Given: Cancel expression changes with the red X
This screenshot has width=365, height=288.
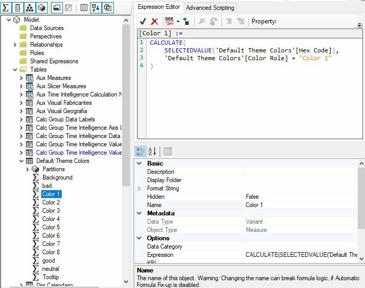Looking at the screenshot, I should pos(154,21).
